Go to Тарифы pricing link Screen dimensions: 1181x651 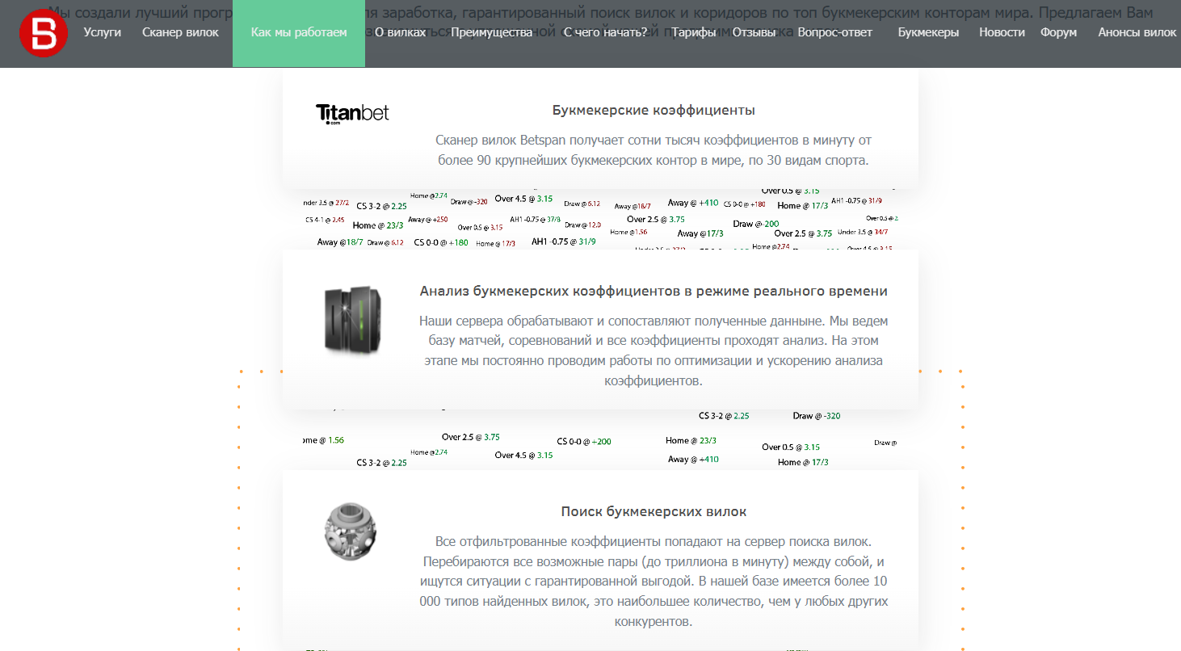click(693, 32)
